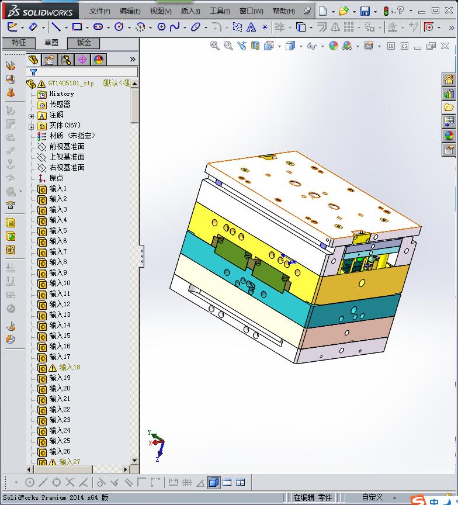Viewport: 458px width, 505px height.
Task: Switch to the 钣金 tab
Action: (84, 43)
